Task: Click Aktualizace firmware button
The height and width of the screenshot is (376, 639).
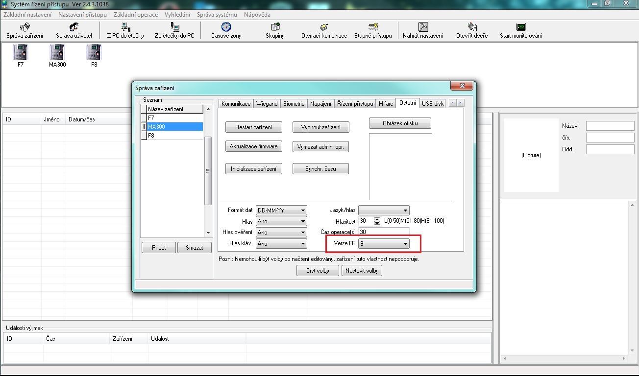Action: point(254,146)
